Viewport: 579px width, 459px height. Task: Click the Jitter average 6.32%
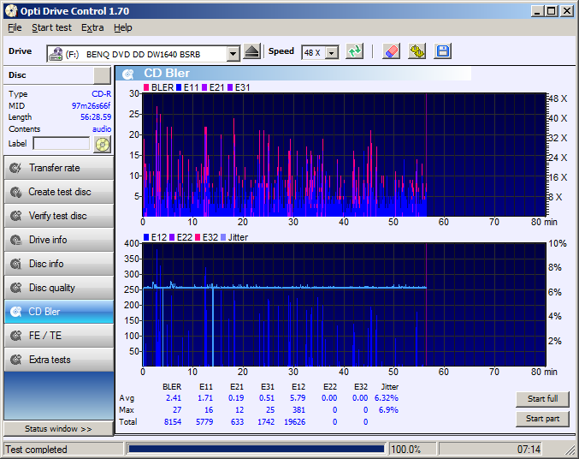pos(387,398)
